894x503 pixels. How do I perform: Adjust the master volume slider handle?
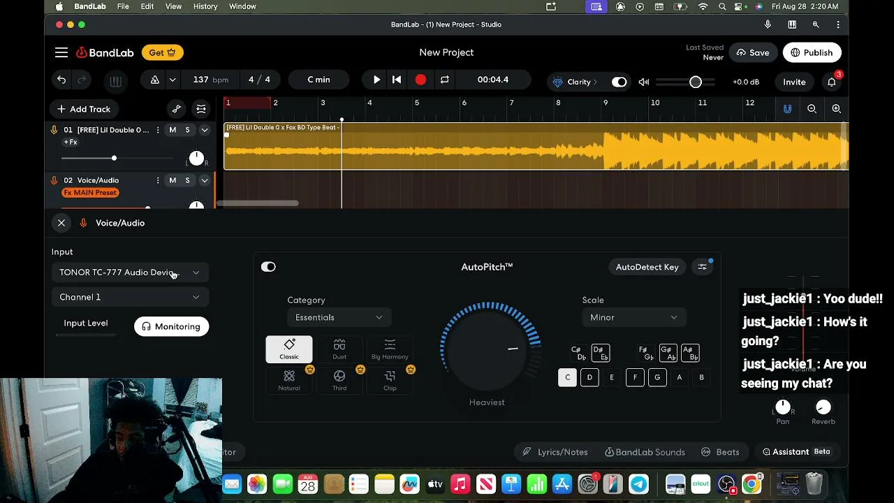coord(696,82)
